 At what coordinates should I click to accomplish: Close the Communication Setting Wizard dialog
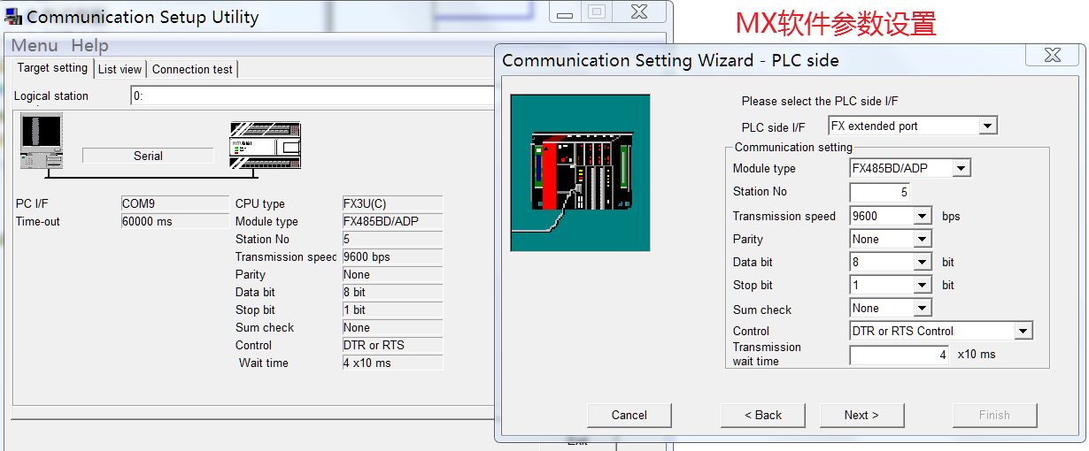(x=1051, y=55)
